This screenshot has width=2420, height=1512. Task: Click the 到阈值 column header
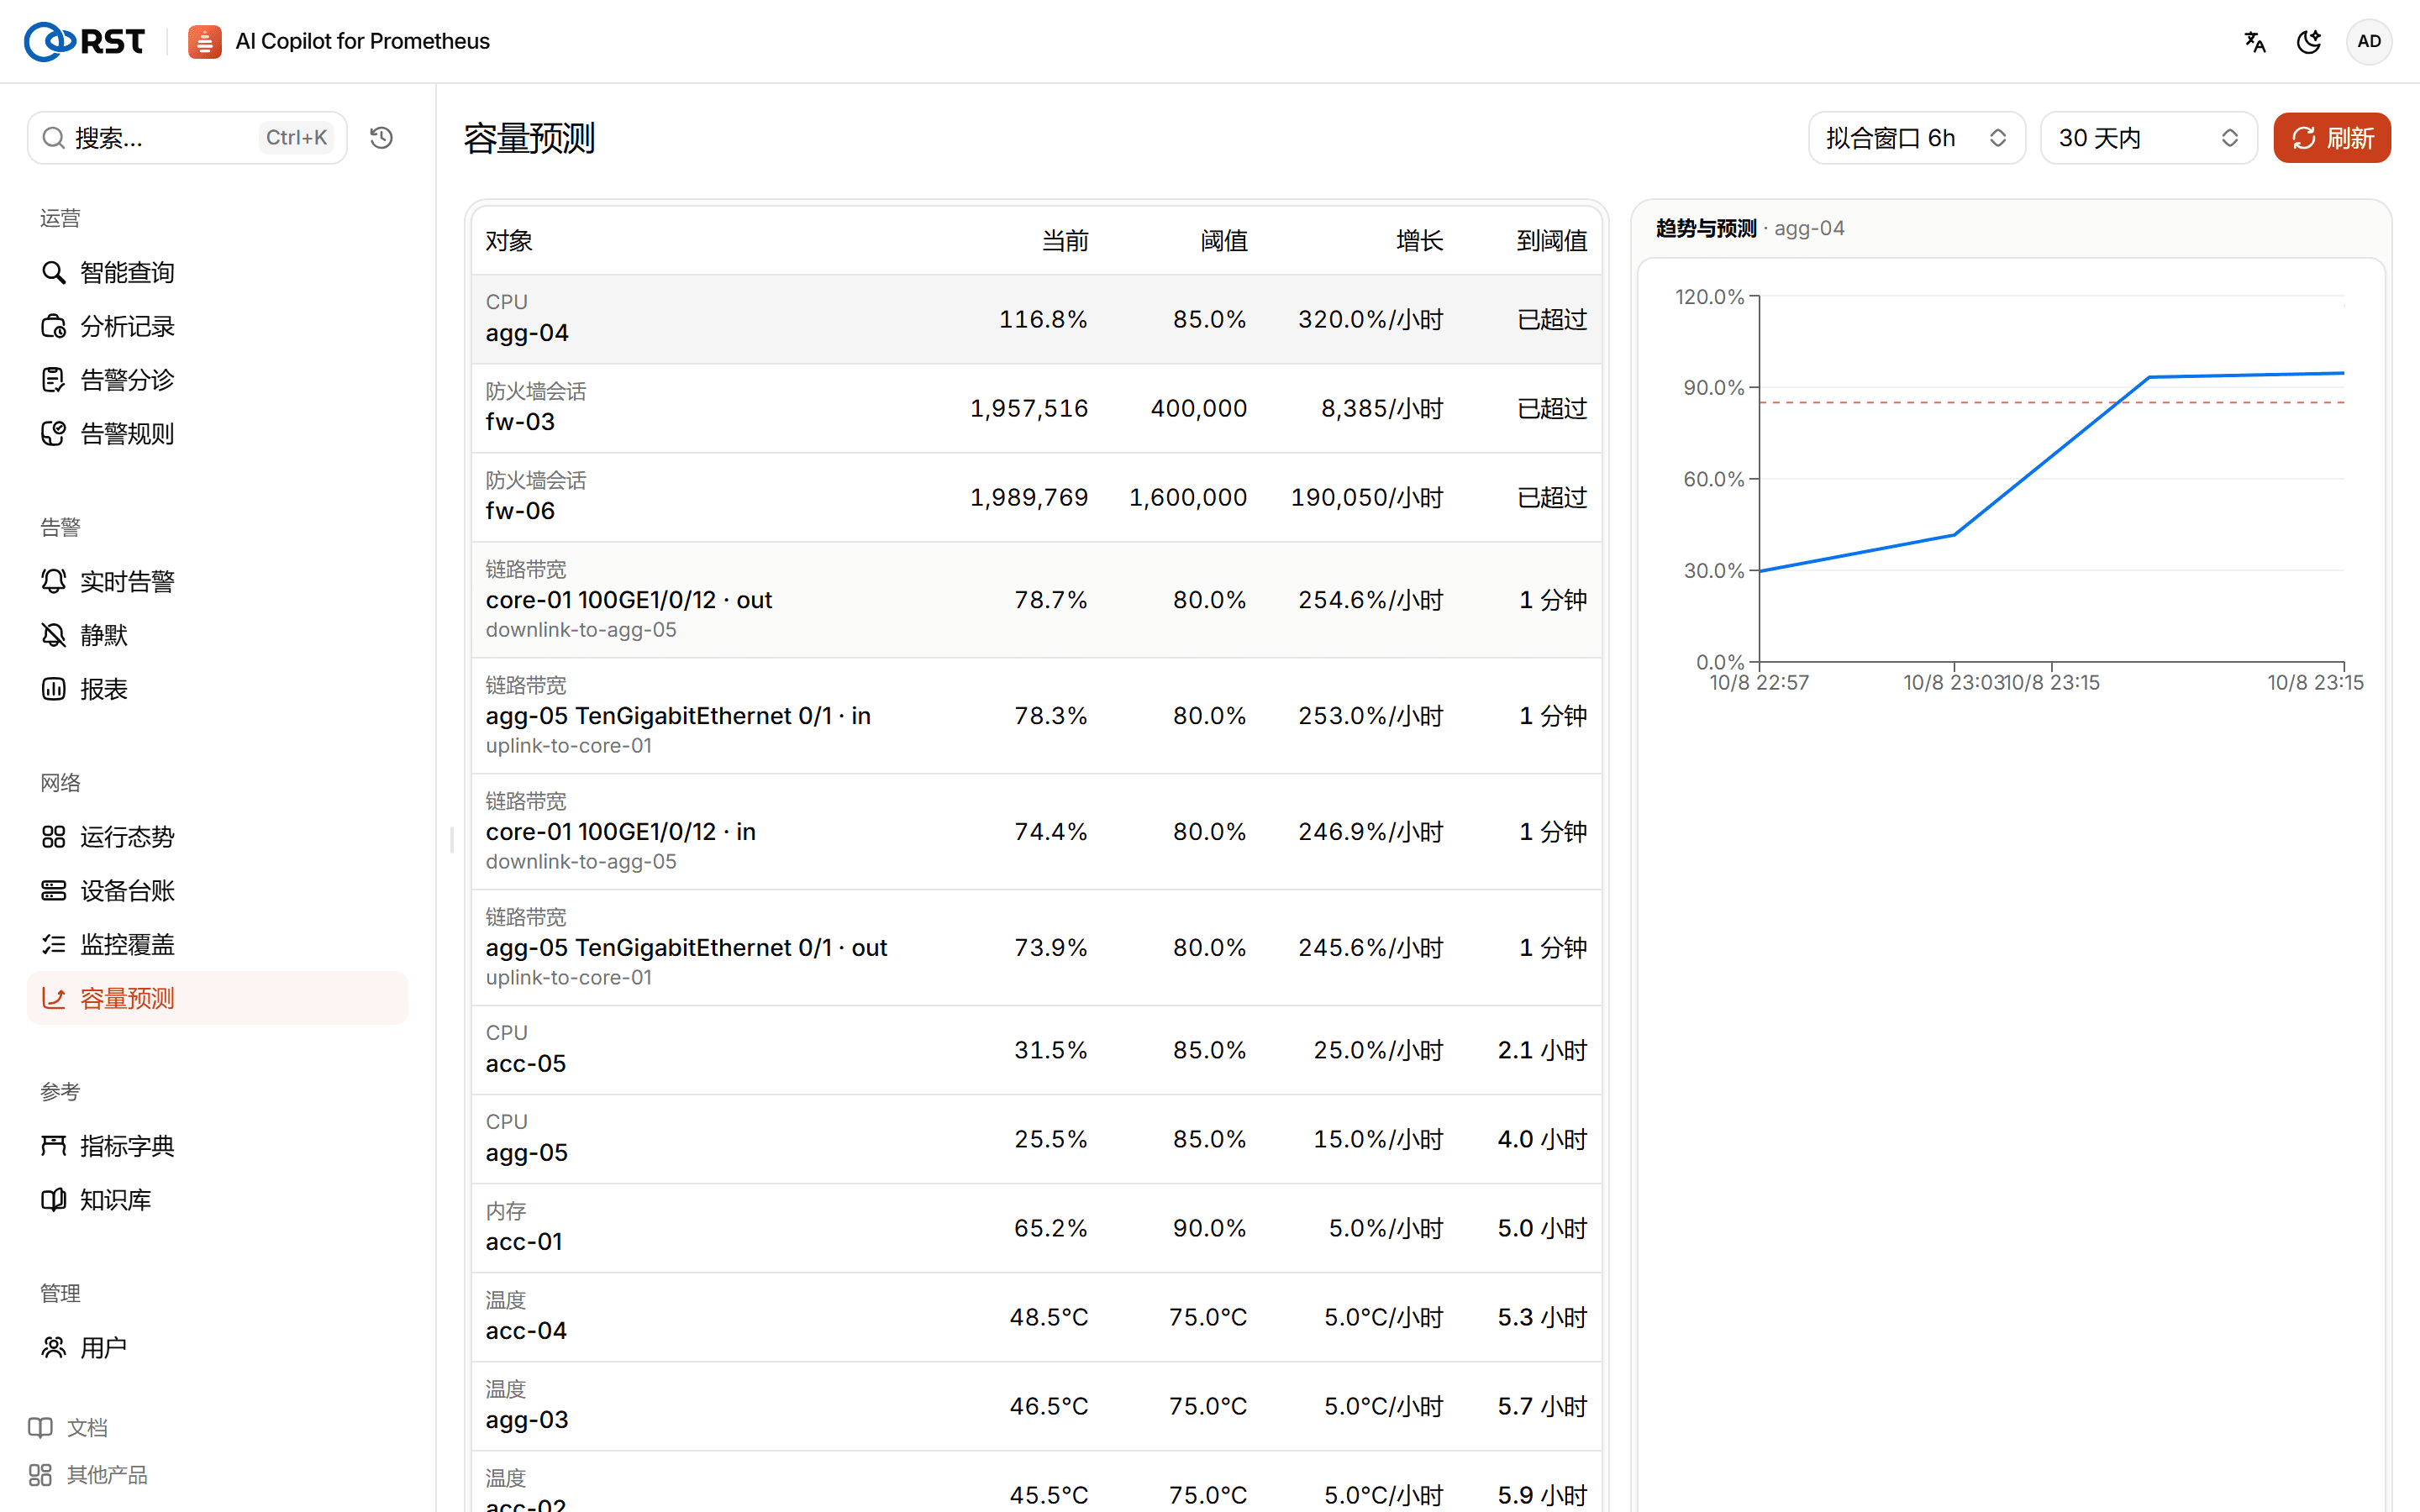tap(1551, 240)
